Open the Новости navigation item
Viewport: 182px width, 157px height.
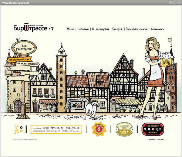click(x=83, y=29)
